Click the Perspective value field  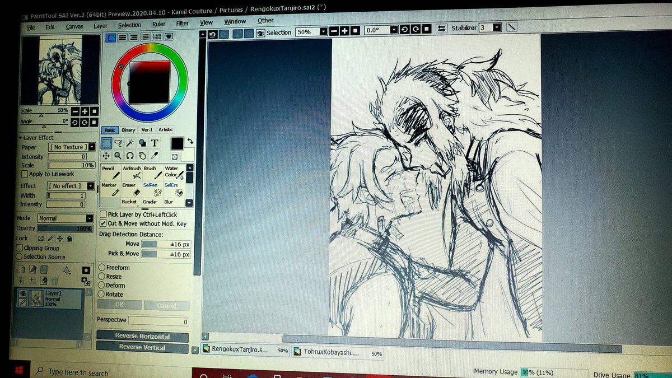coord(158,321)
